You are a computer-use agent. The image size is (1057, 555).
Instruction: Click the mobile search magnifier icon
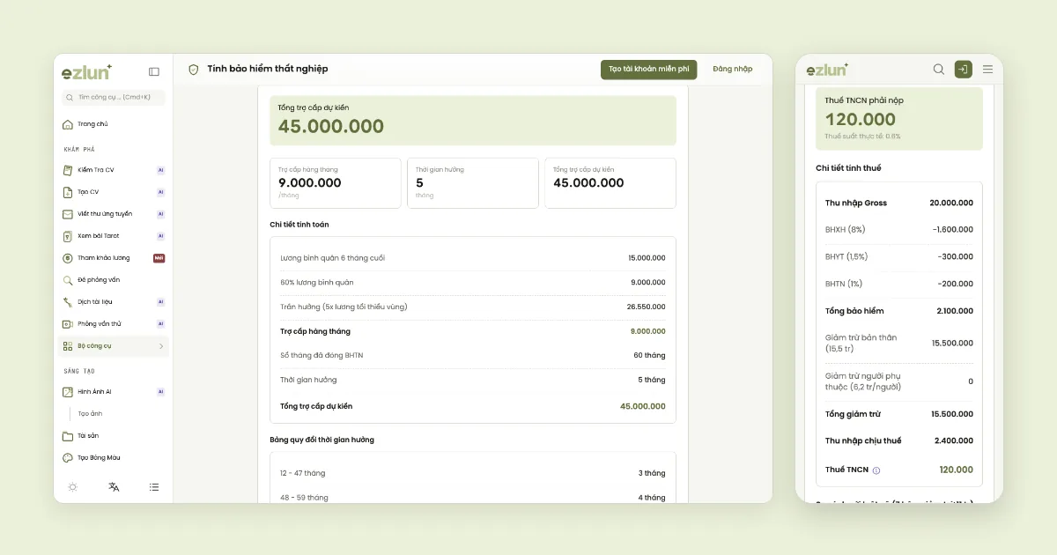(939, 69)
